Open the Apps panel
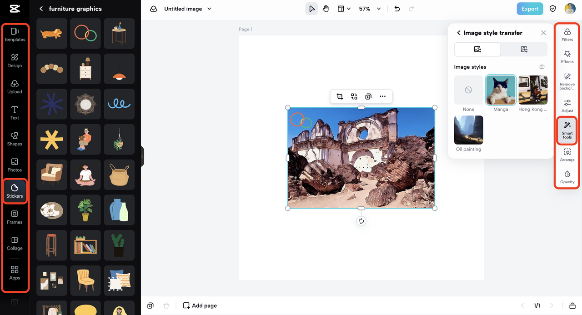Screen dimensions: 582x315 pyautogui.click(x=15, y=273)
